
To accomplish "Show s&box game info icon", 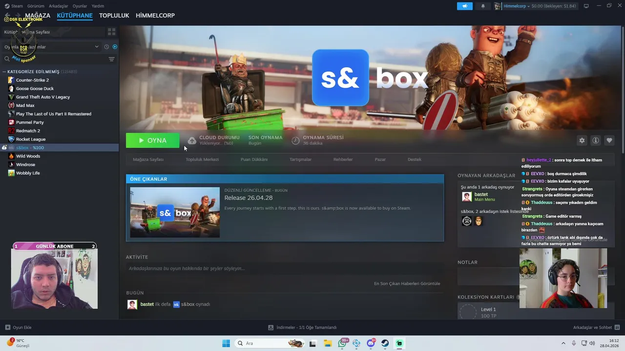I will point(596,140).
